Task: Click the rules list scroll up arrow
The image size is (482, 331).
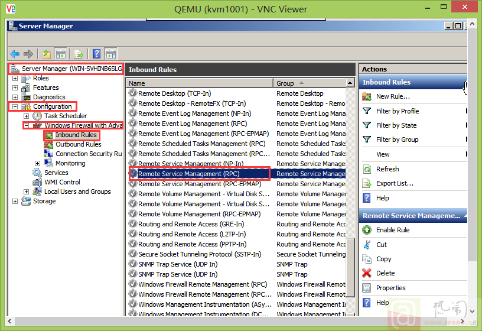Action: click(350, 83)
